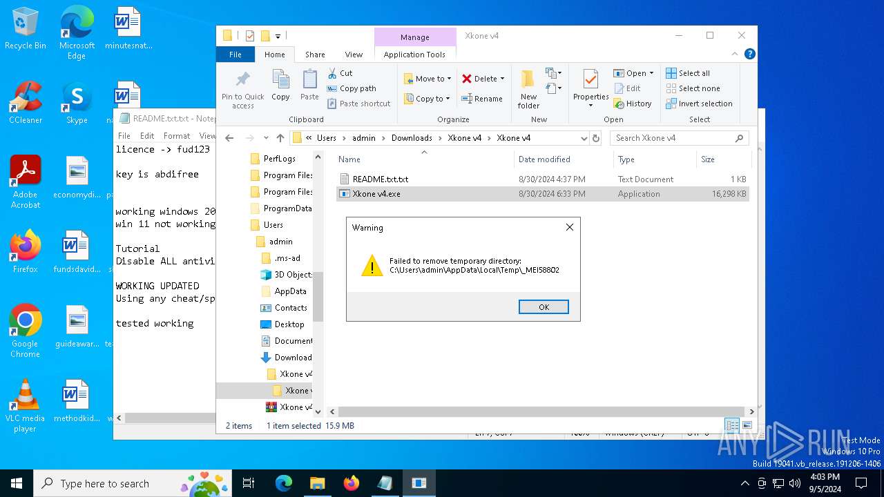Open CCleaner desktop shortcut
Viewport: 884px width, 497px height.
coord(26,102)
